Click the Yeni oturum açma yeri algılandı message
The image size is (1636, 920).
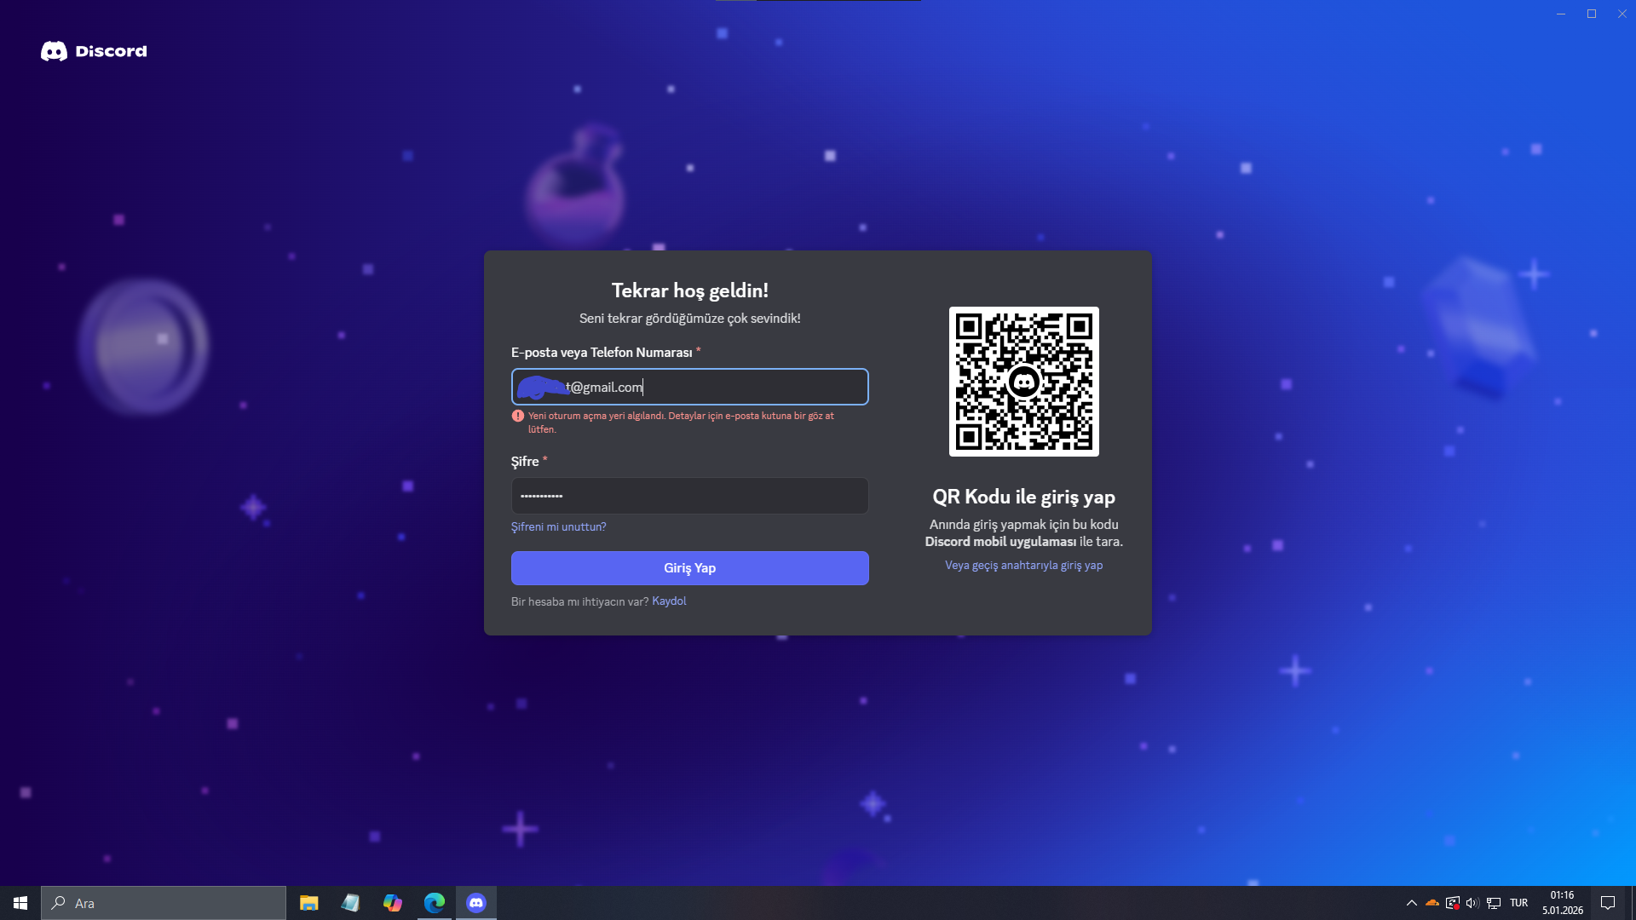tap(681, 423)
